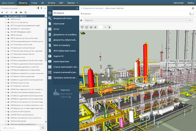Expand the Нефтегаз model dropdown arrow
This screenshot has width=196, height=131.
tap(190, 20)
